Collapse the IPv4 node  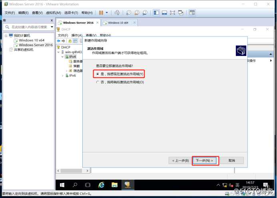point(62,57)
